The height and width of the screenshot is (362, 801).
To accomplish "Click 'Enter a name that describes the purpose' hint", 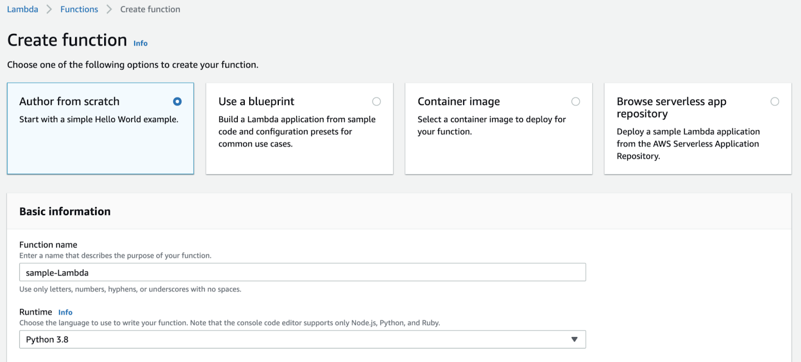I will click(115, 255).
